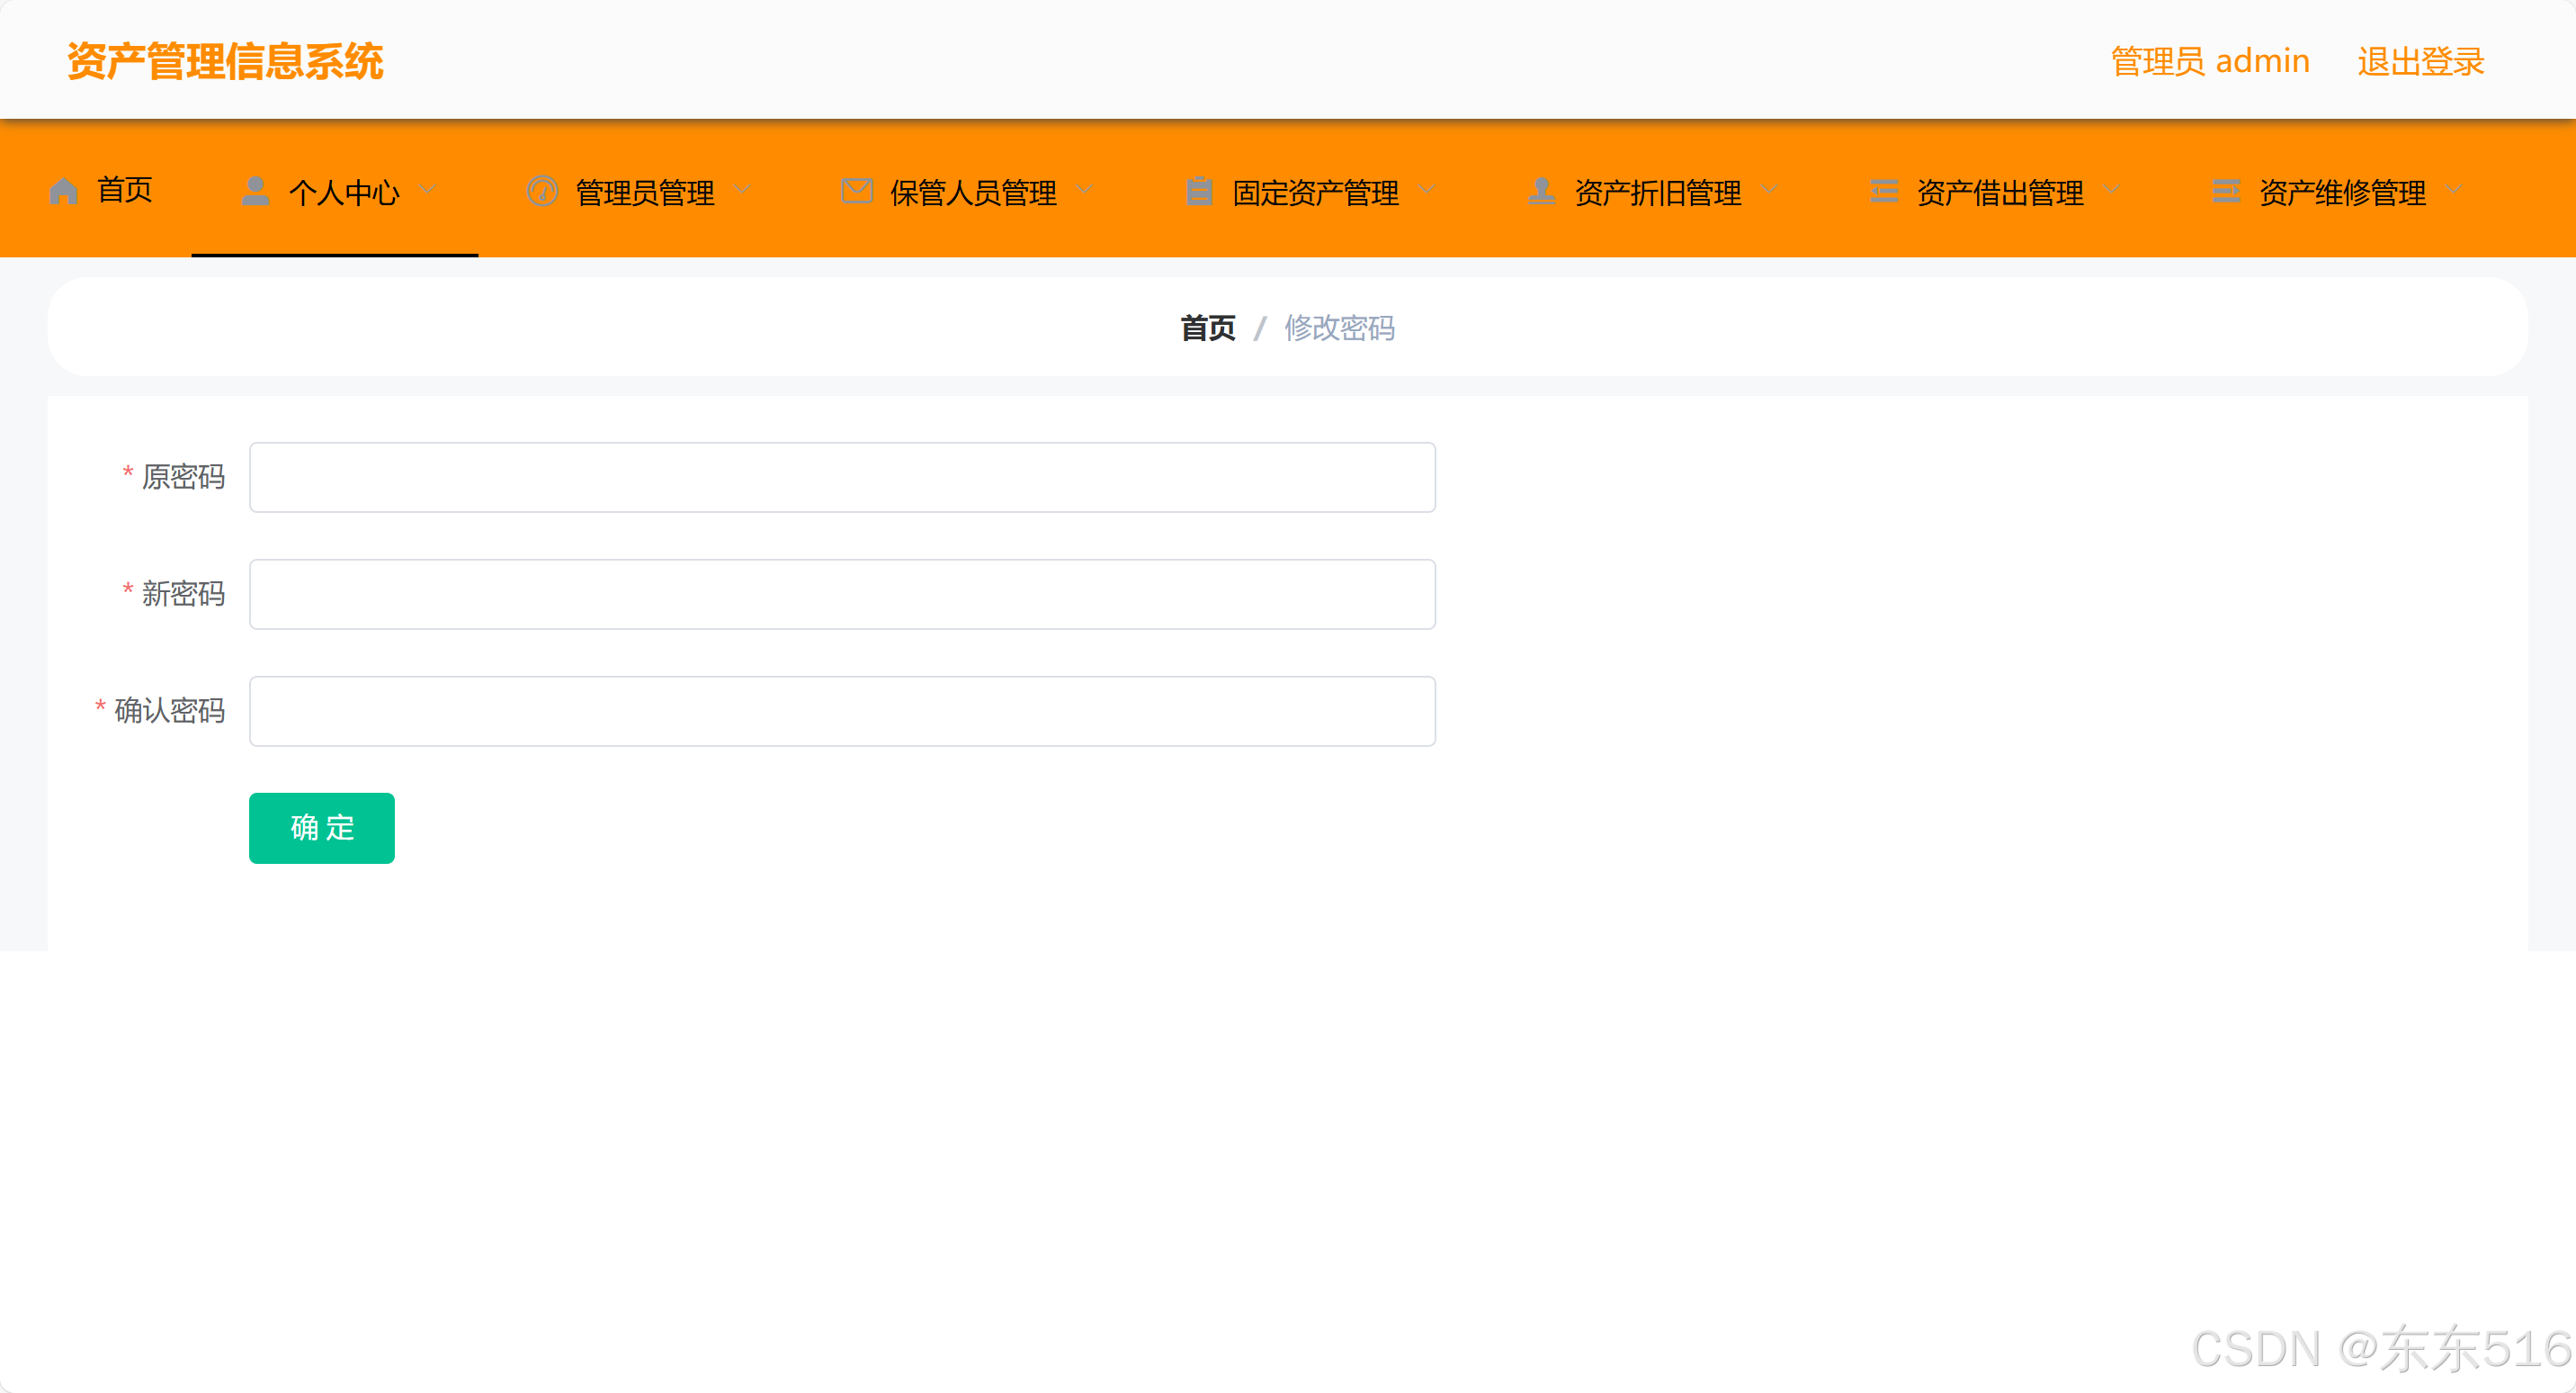The image size is (2576, 1393).
Task: Expand the 个人中心 dropdown chevron
Action: (x=427, y=189)
